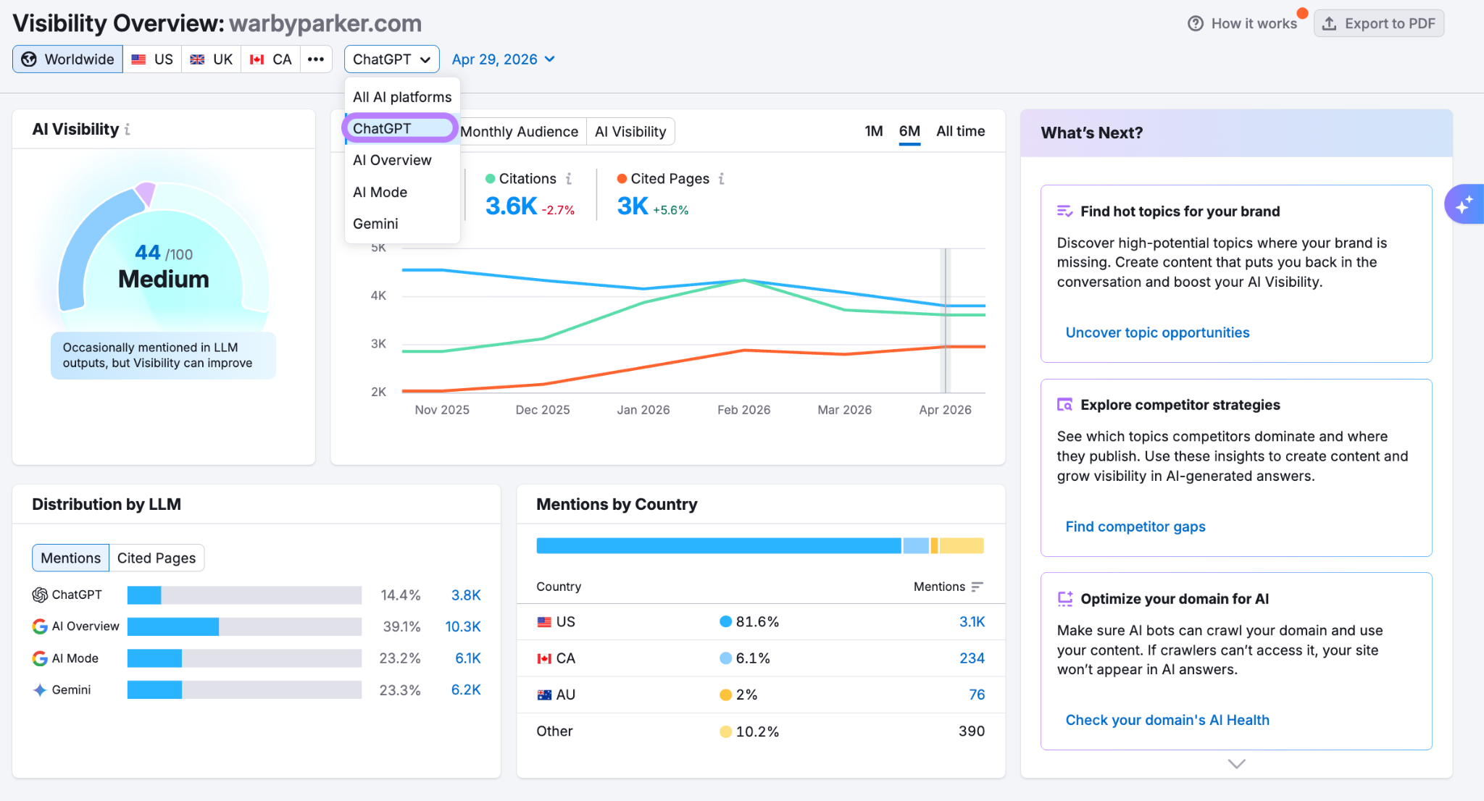Open the more regions ellipsis menu

pyautogui.click(x=315, y=59)
